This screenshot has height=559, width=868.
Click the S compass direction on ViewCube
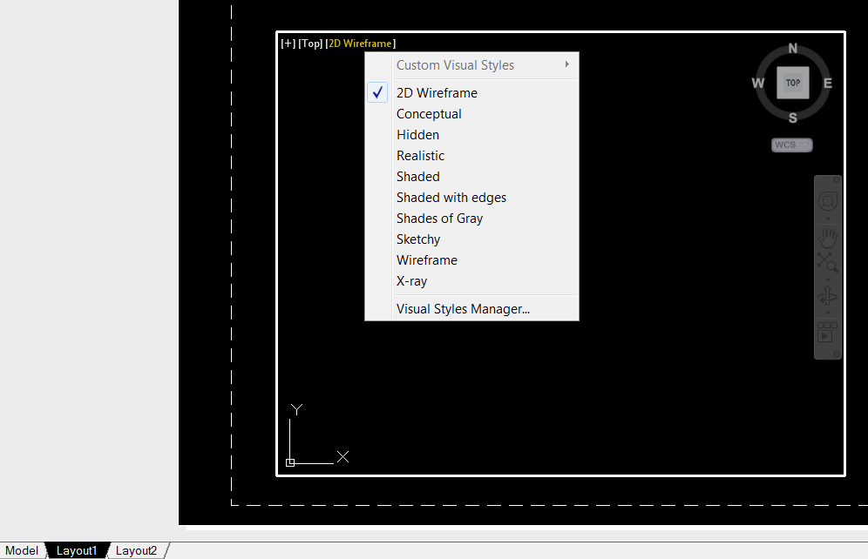[793, 118]
